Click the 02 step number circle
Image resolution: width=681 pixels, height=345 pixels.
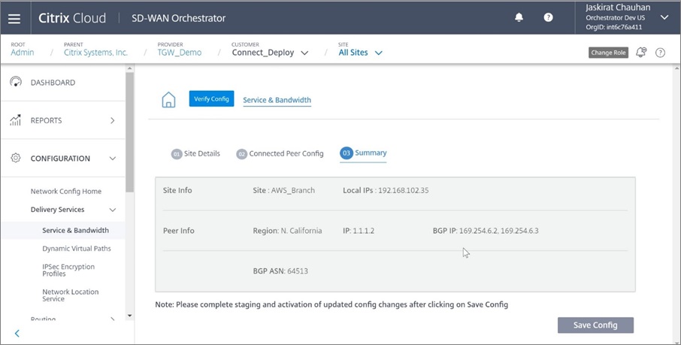point(241,154)
